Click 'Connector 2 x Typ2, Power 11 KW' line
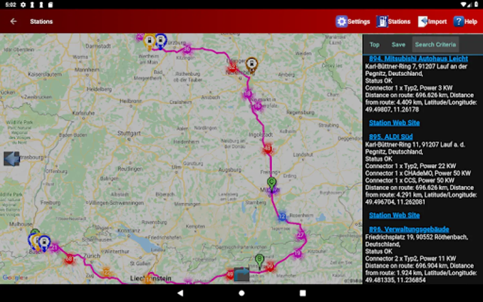Screen dimensions: 483x302 [x=411, y=258]
